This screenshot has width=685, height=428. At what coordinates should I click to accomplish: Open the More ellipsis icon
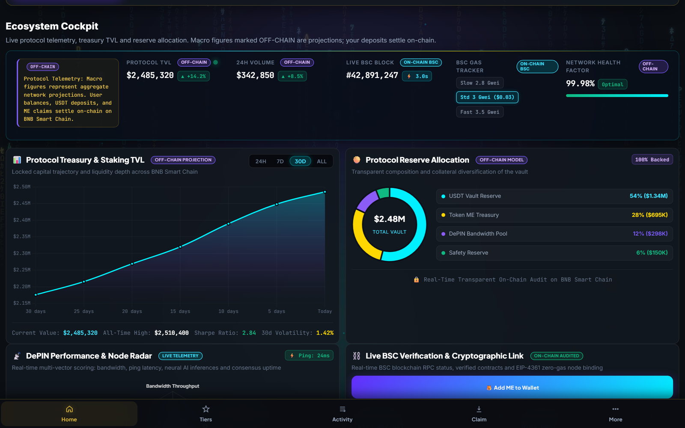(616, 409)
